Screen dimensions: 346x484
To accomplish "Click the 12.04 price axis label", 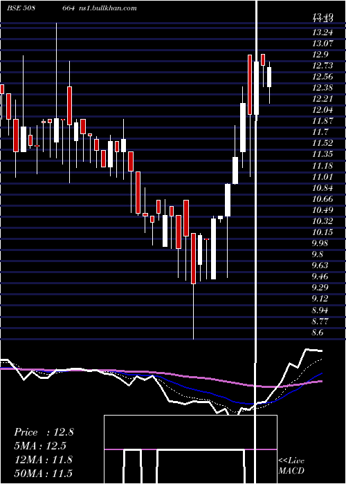I will tap(322, 110).
